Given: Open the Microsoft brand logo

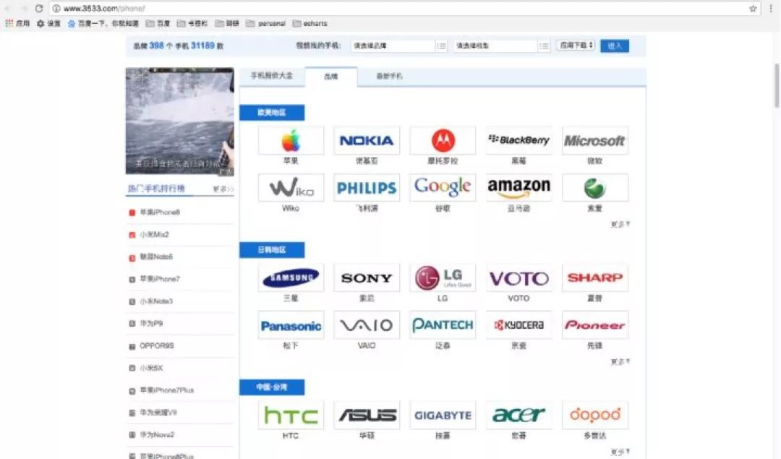Looking at the screenshot, I should (x=594, y=140).
